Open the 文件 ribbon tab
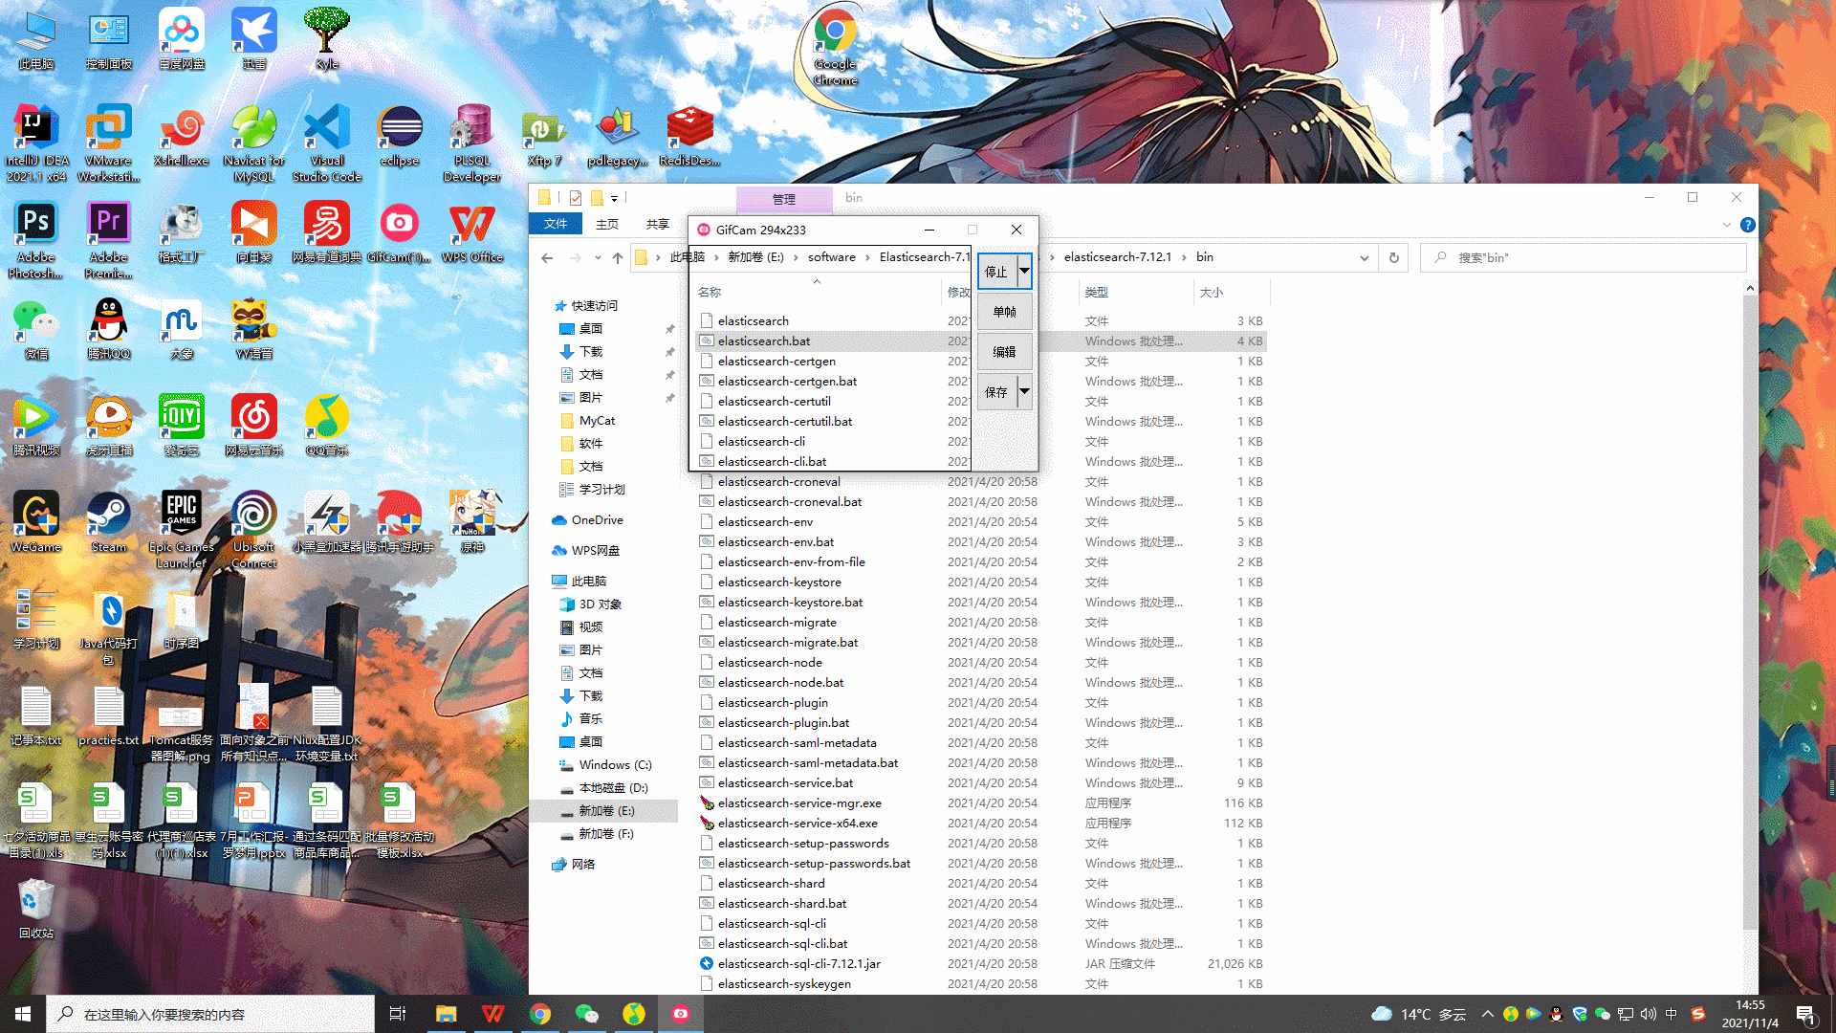Image resolution: width=1836 pixels, height=1033 pixels. click(556, 224)
